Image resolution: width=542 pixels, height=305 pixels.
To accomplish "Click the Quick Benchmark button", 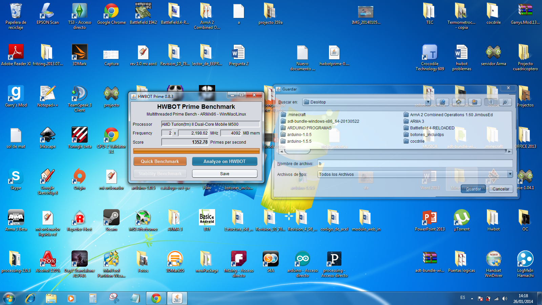I will pyautogui.click(x=160, y=161).
